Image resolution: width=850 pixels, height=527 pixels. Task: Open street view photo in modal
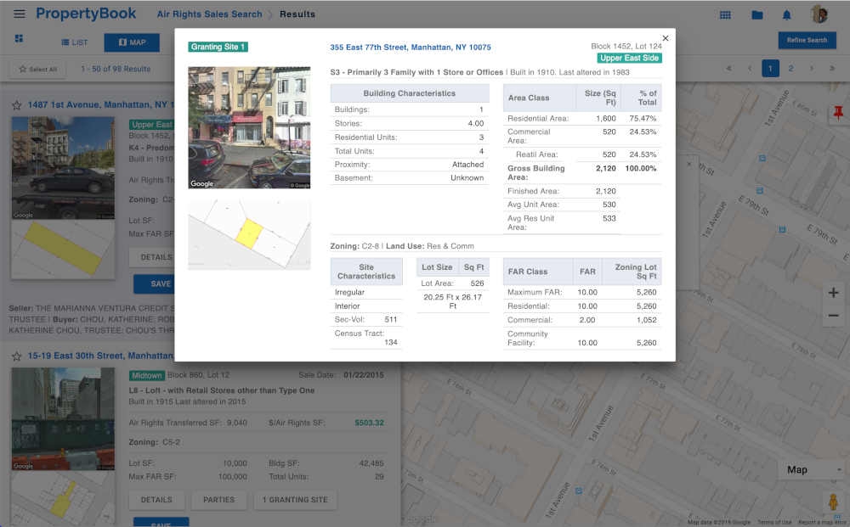click(x=249, y=127)
